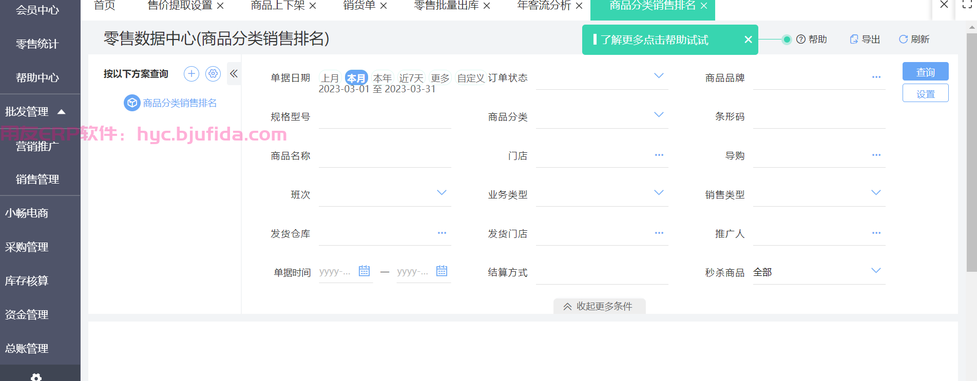Close the 商品上下架 tab
The image size is (977, 381).
313,6
